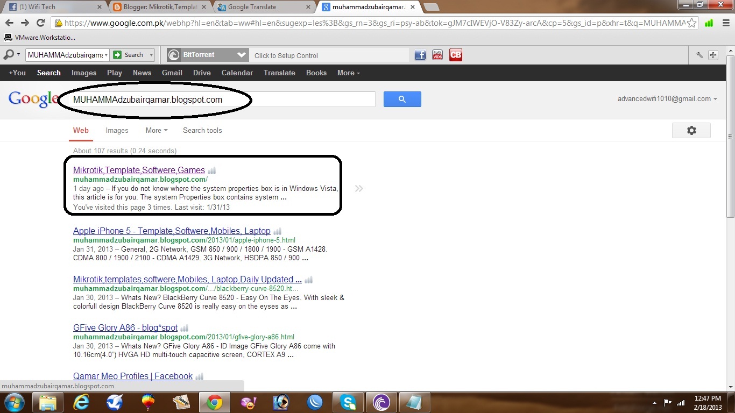Click the Google logo
The height and width of the screenshot is (413, 735).
pos(33,99)
